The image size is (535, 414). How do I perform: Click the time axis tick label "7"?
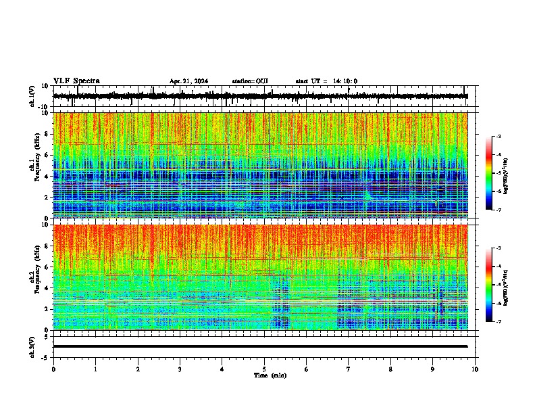click(x=349, y=369)
